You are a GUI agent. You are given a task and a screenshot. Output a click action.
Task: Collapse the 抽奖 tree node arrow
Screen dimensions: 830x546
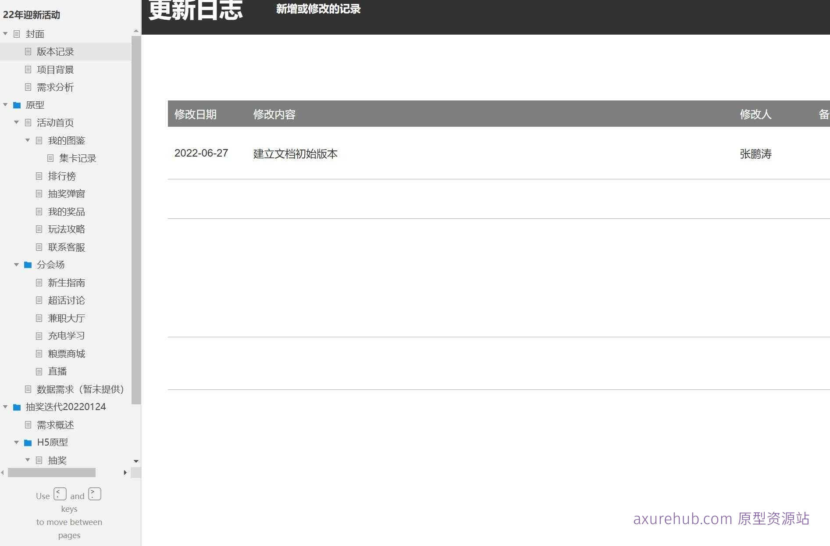pos(28,460)
